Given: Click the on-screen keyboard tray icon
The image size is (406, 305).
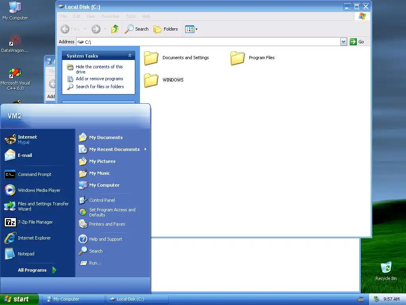Looking at the screenshot, I should [x=360, y=299].
